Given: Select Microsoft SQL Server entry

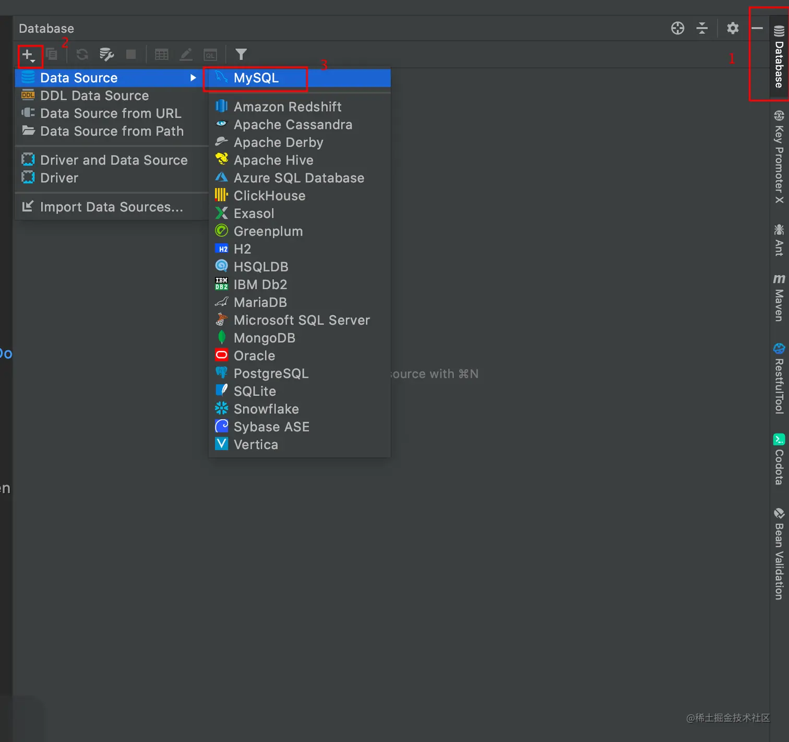Looking at the screenshot, I should pos(300,320).
